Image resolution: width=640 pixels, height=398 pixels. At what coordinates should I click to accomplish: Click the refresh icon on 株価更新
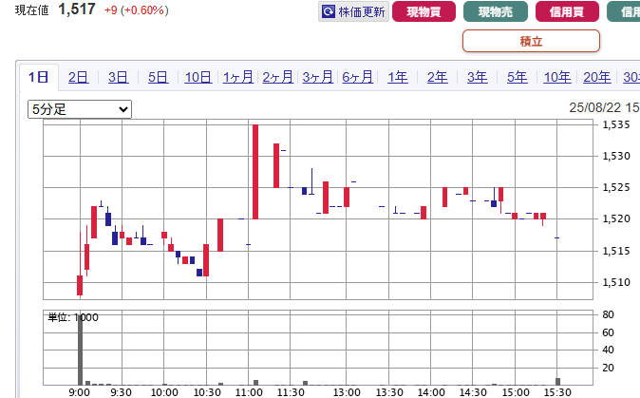pos(329,11)
